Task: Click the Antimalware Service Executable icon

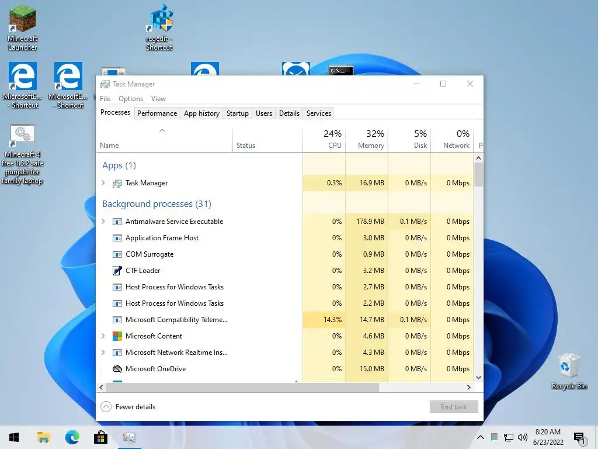Action: [x=117, y=222]
